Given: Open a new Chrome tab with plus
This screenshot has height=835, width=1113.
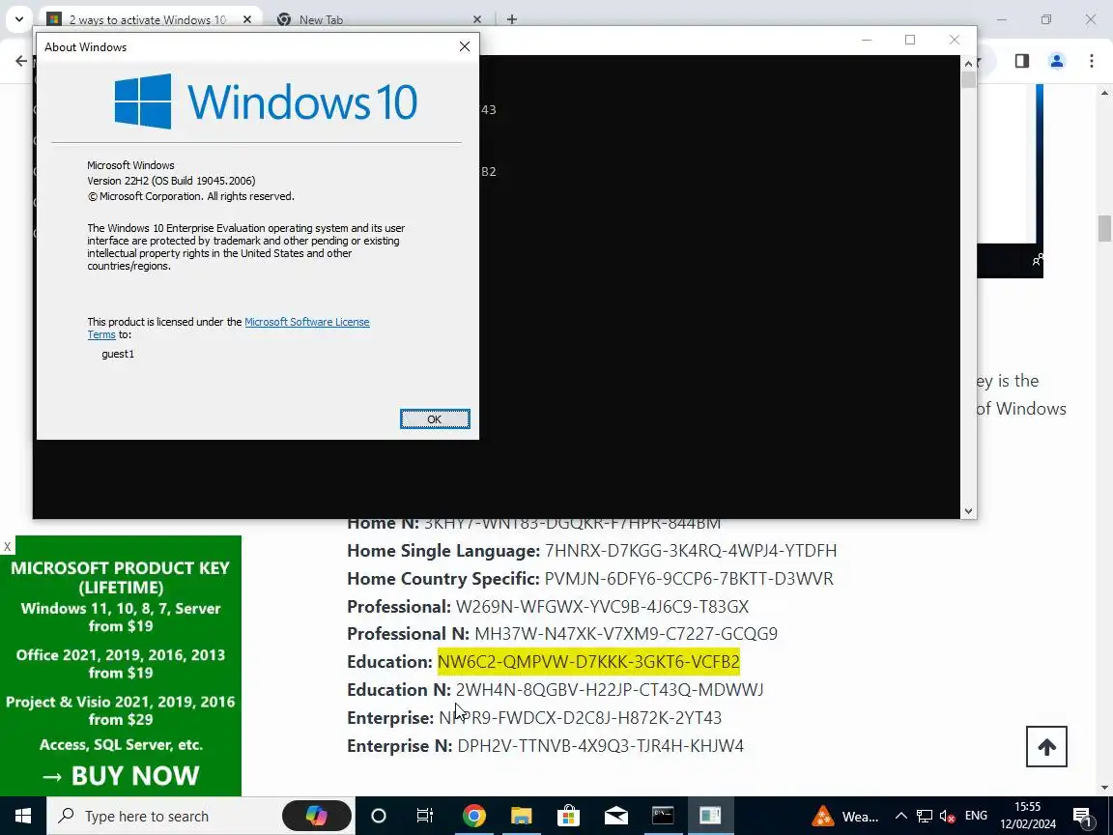Looking at the screenshot, I should click(x=512, y=20).
